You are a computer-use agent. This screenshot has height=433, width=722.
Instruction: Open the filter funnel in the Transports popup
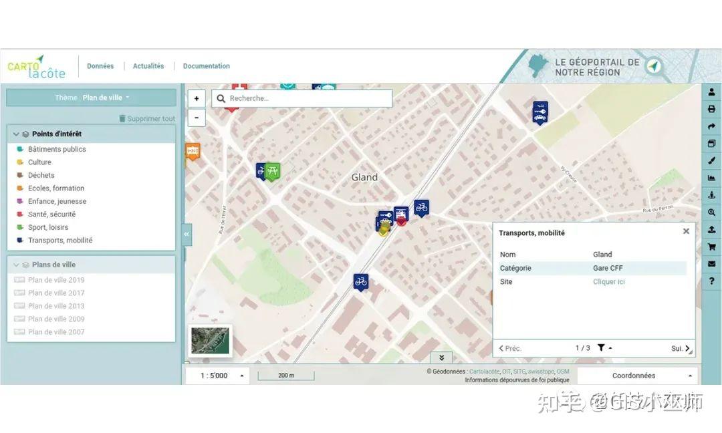pyautogui.click(x=602, y=347)
